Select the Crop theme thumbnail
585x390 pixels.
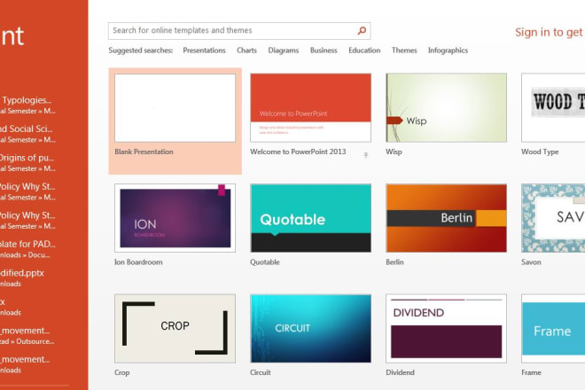175,329
